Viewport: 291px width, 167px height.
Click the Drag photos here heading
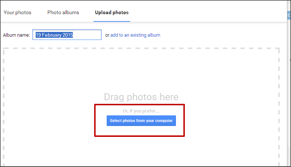pos(141,97)
